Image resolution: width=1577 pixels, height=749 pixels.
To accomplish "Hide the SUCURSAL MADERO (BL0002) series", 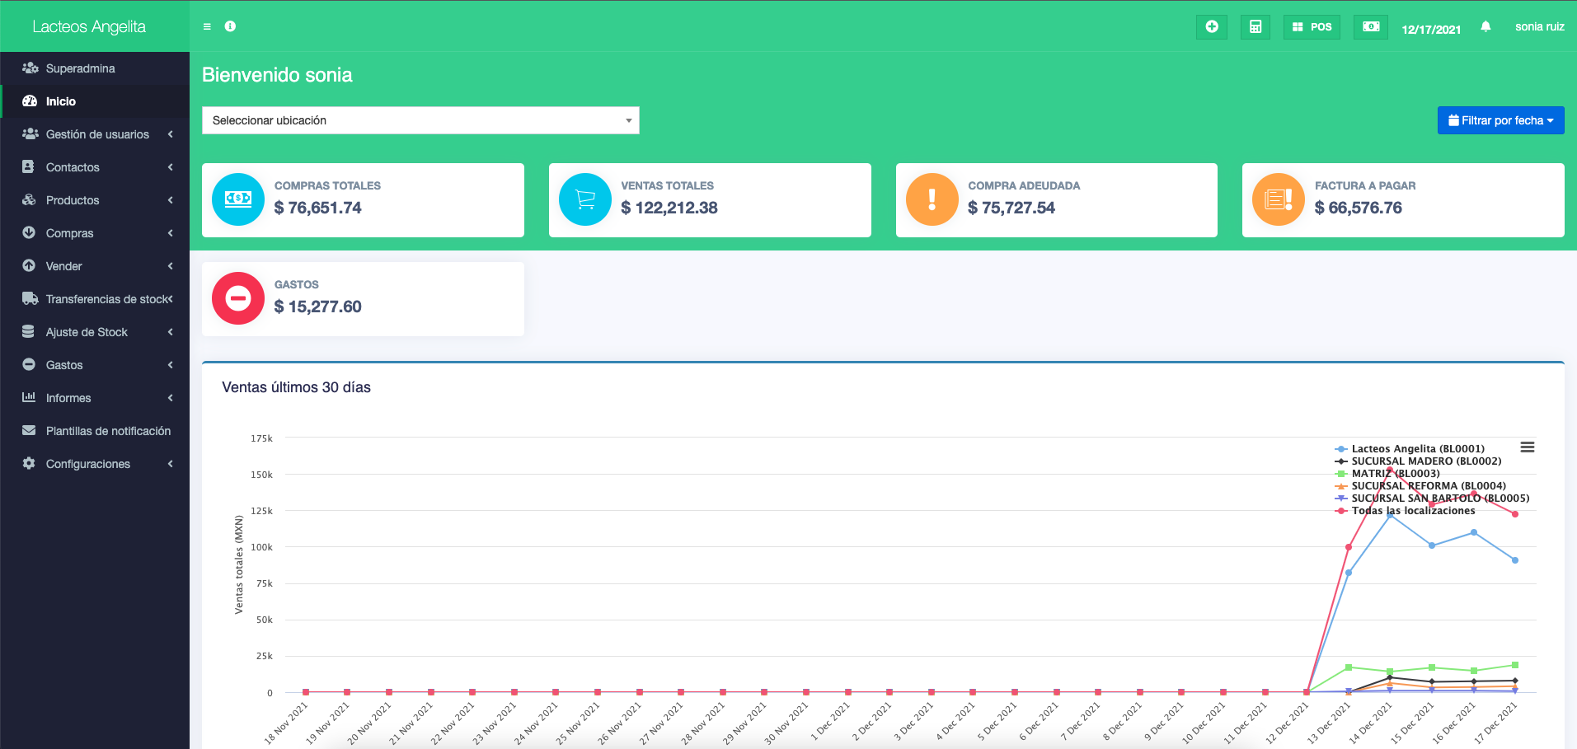I will (x=1425, y=461).
